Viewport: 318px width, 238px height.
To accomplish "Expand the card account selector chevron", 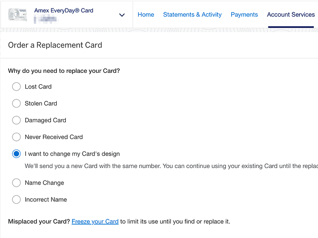I will 122,15.
